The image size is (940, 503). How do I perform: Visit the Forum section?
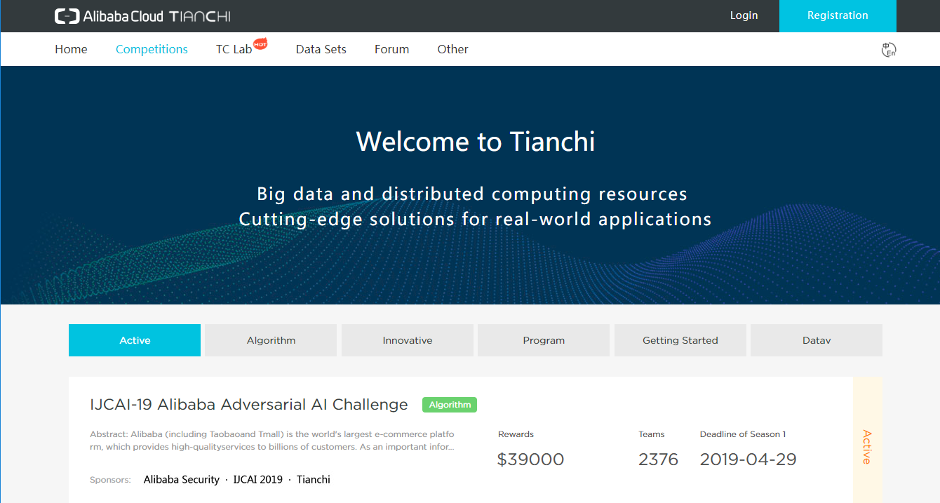tap(391, 49)
